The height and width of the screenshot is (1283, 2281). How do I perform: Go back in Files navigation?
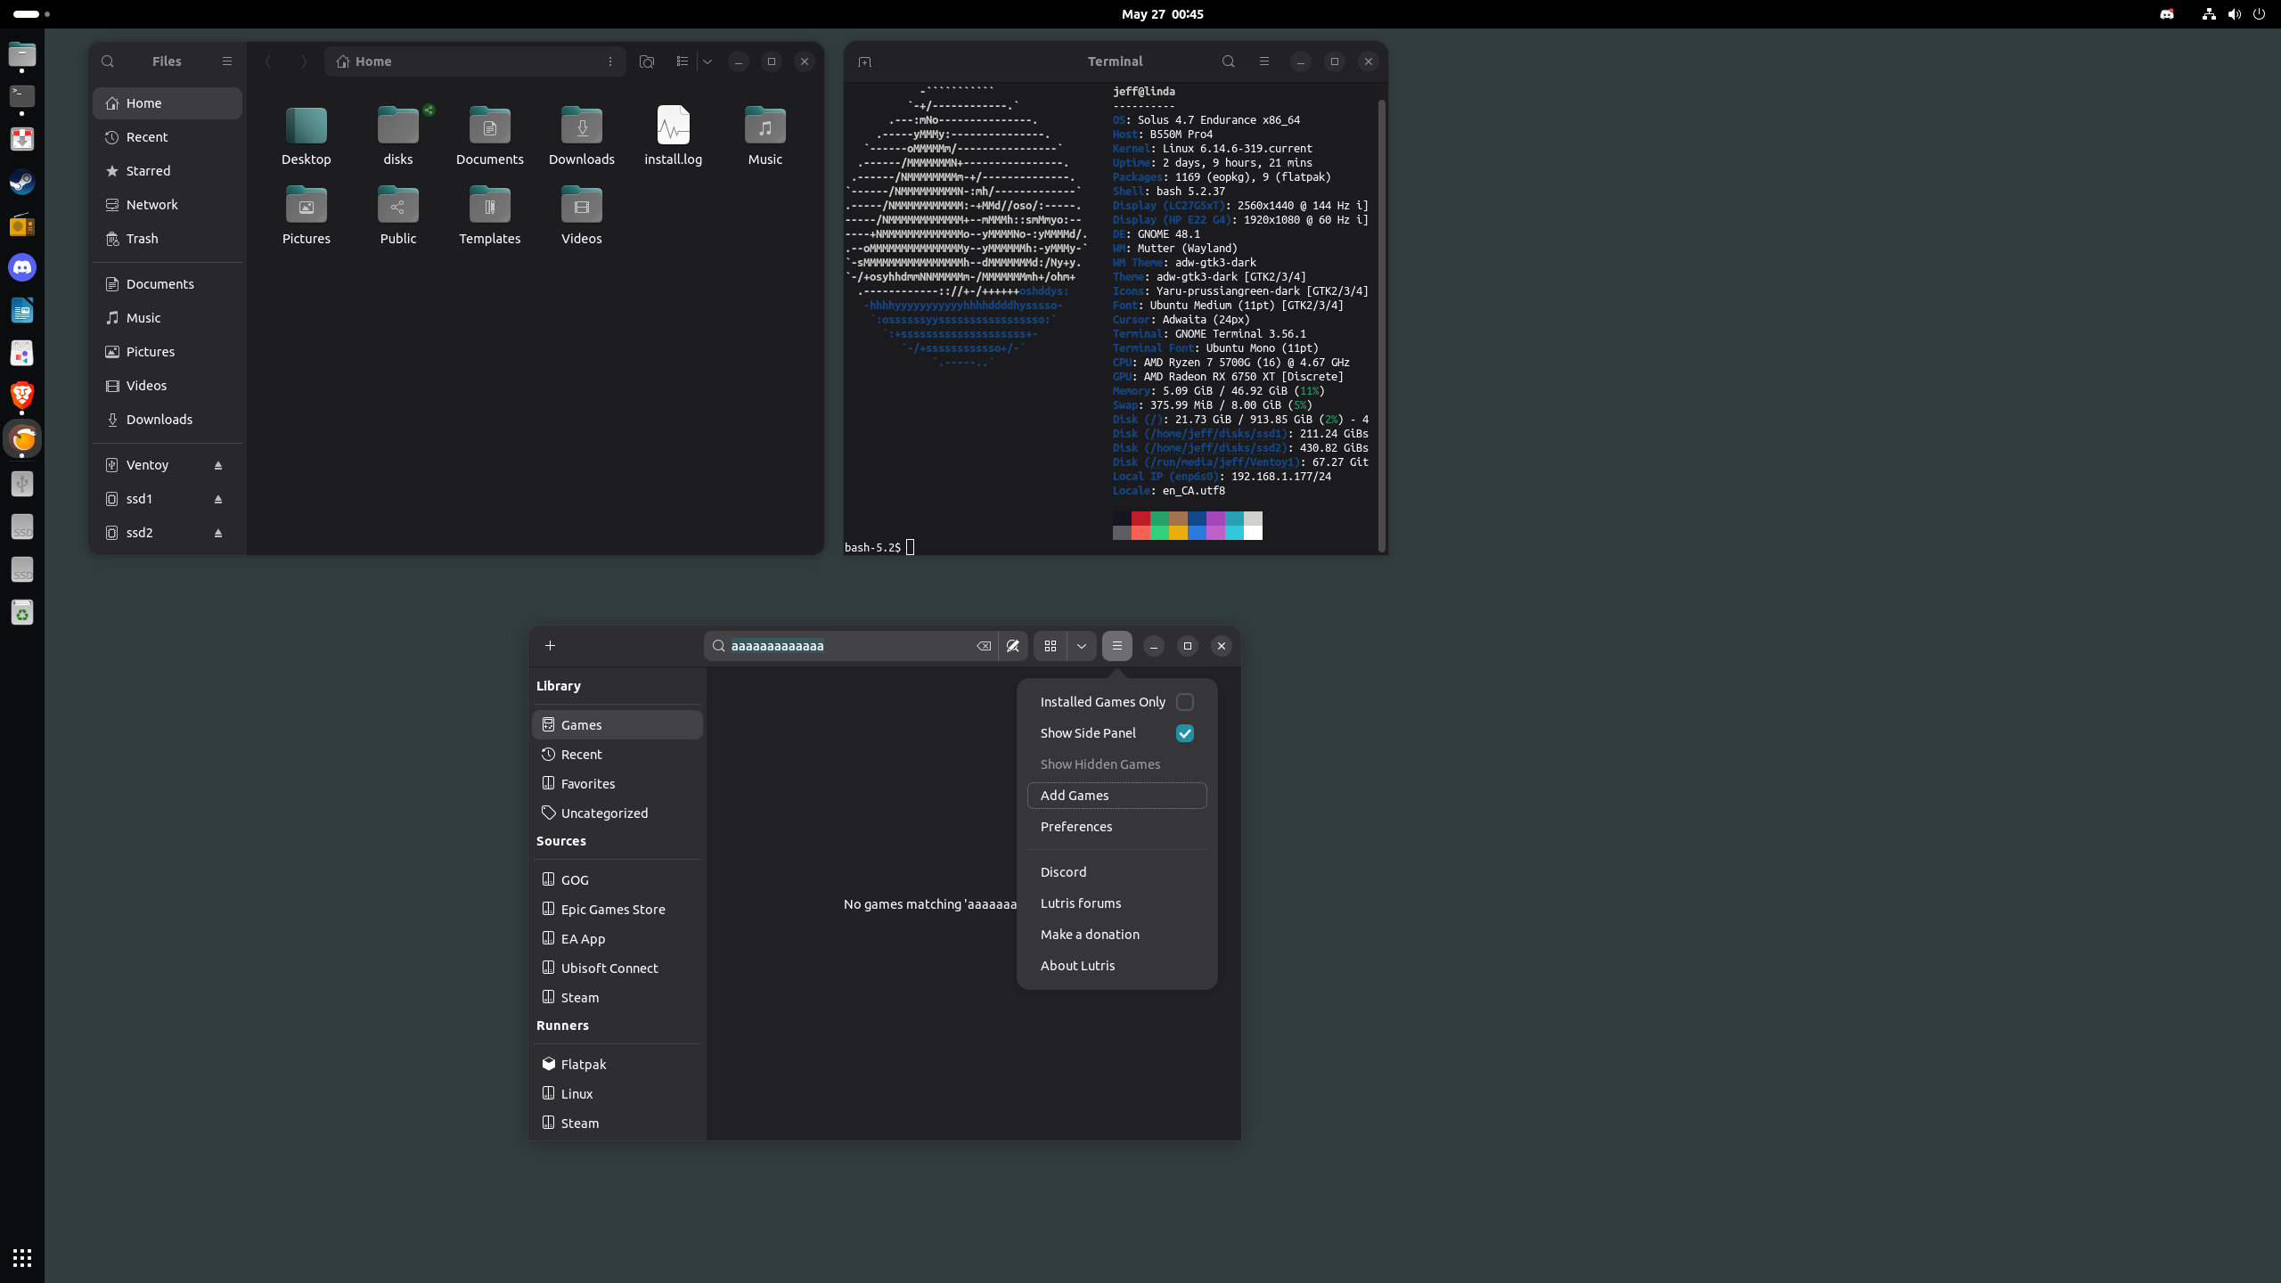point(268,61)
